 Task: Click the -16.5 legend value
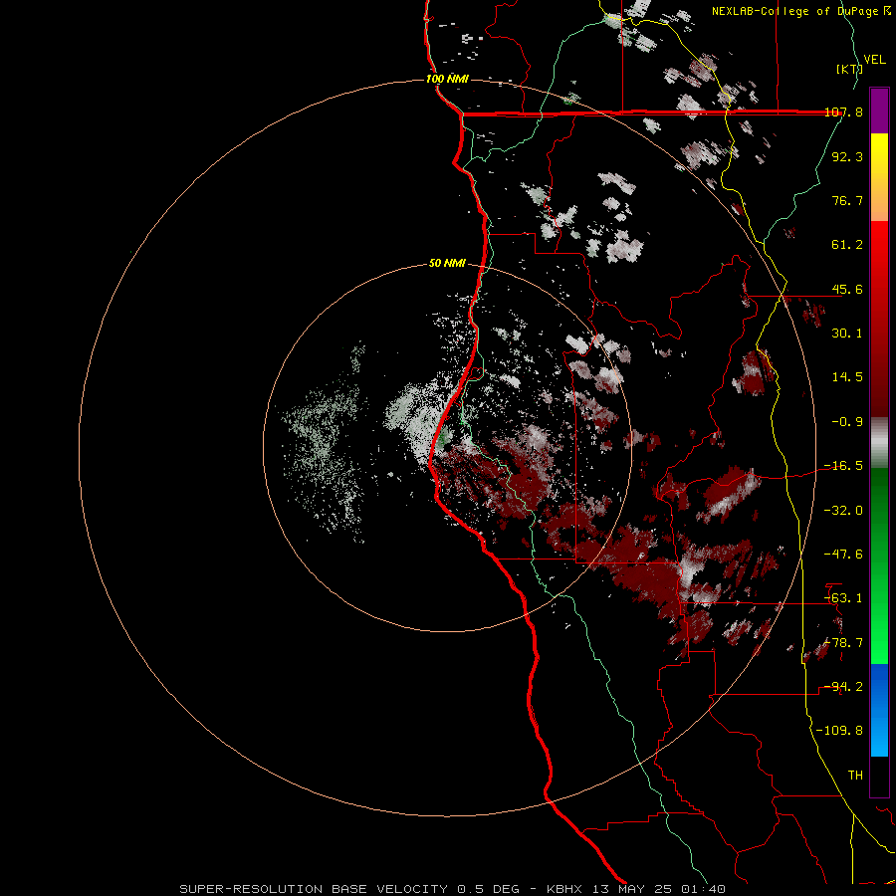pos(843,466)
